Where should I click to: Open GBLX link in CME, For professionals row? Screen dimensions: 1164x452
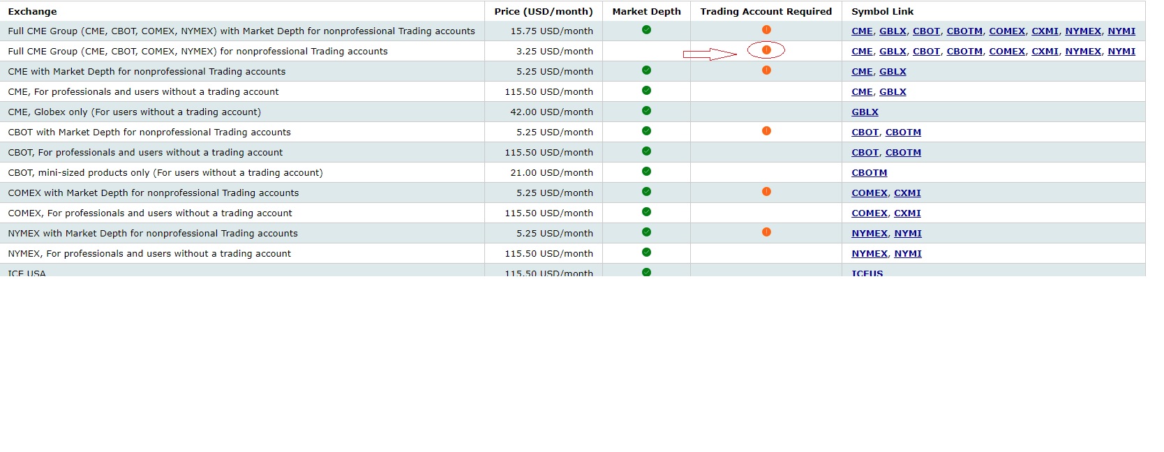(x=893, y=92)
